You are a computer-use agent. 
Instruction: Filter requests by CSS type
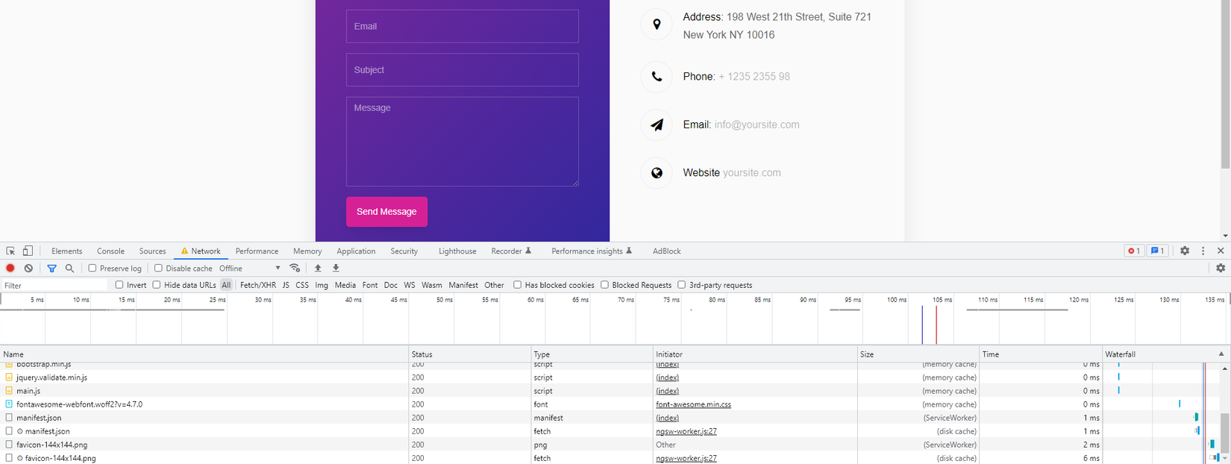pyautogui.click(x=302, y=285)
